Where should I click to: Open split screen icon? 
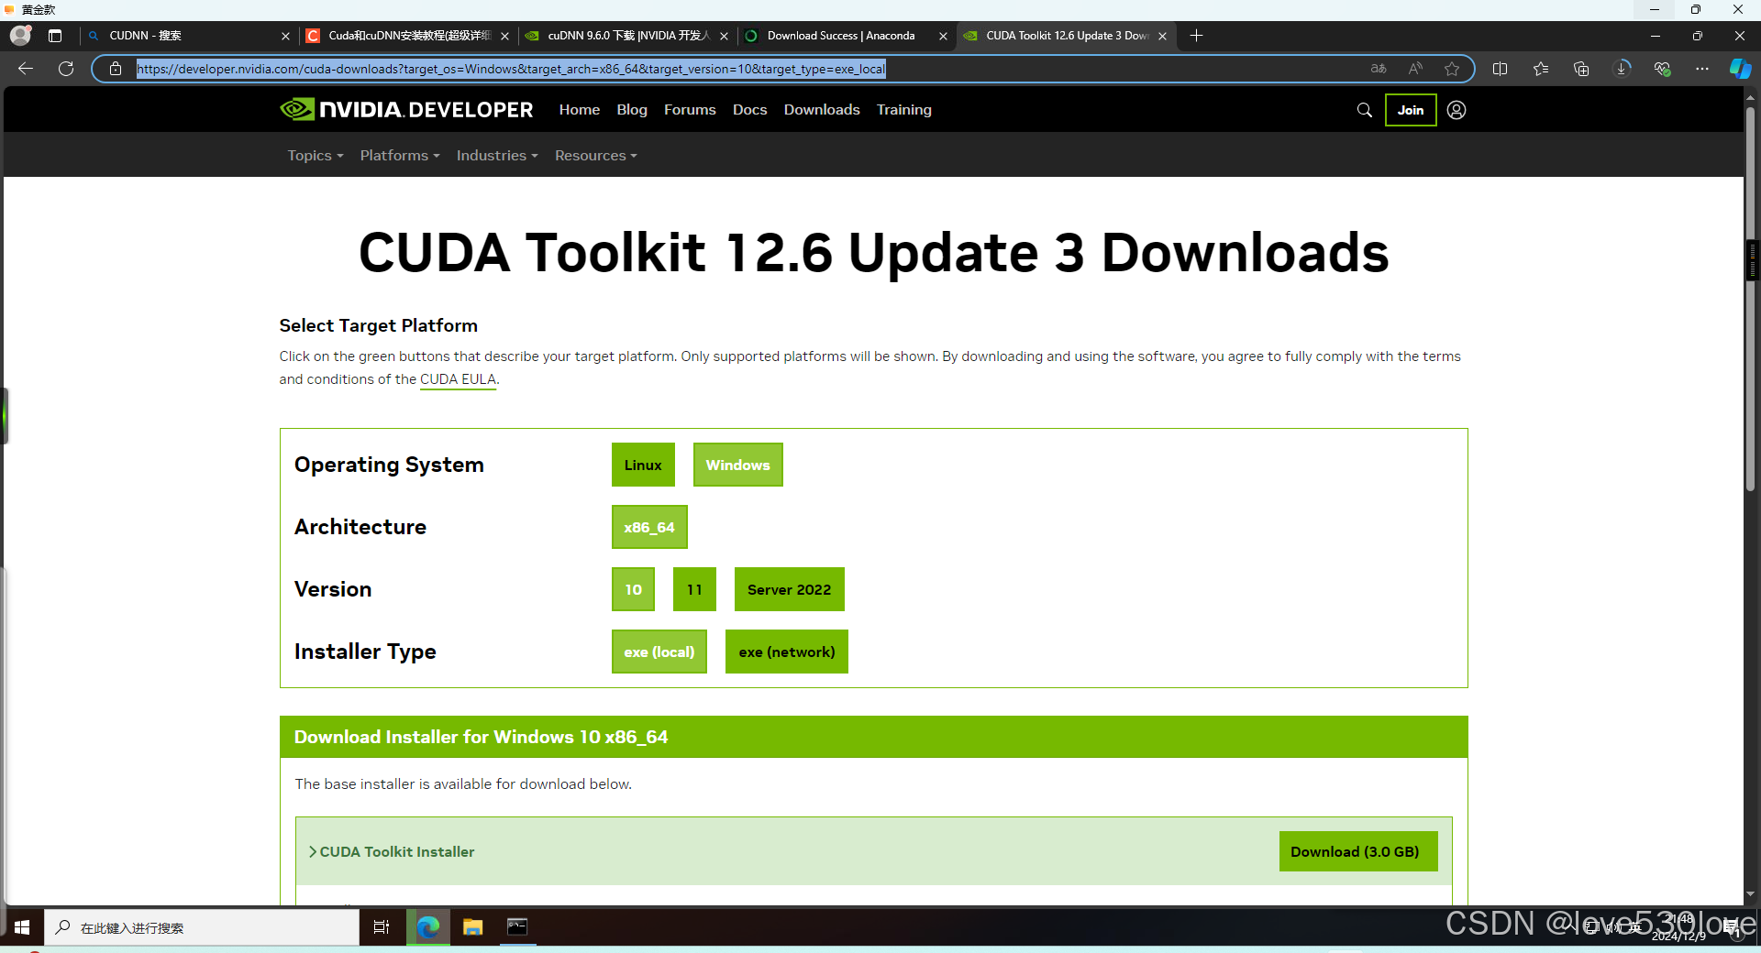click(1501, 69)
